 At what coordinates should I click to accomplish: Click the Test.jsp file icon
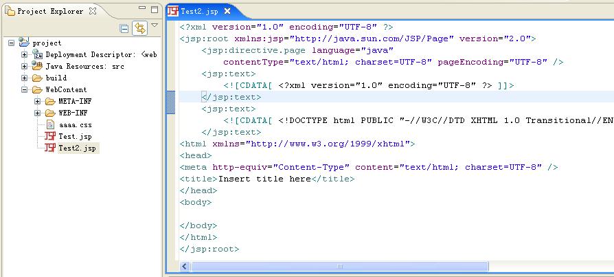[x=49, y=136]
